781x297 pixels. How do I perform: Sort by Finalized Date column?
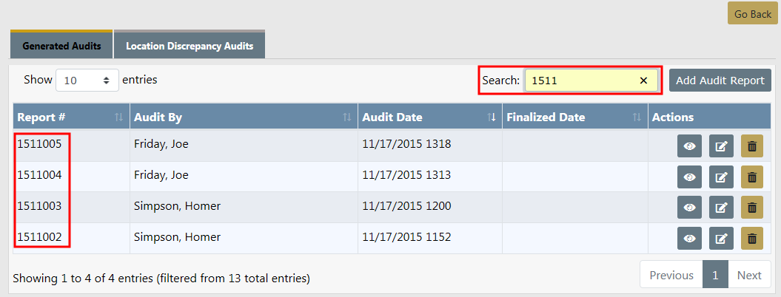point(571,117)
